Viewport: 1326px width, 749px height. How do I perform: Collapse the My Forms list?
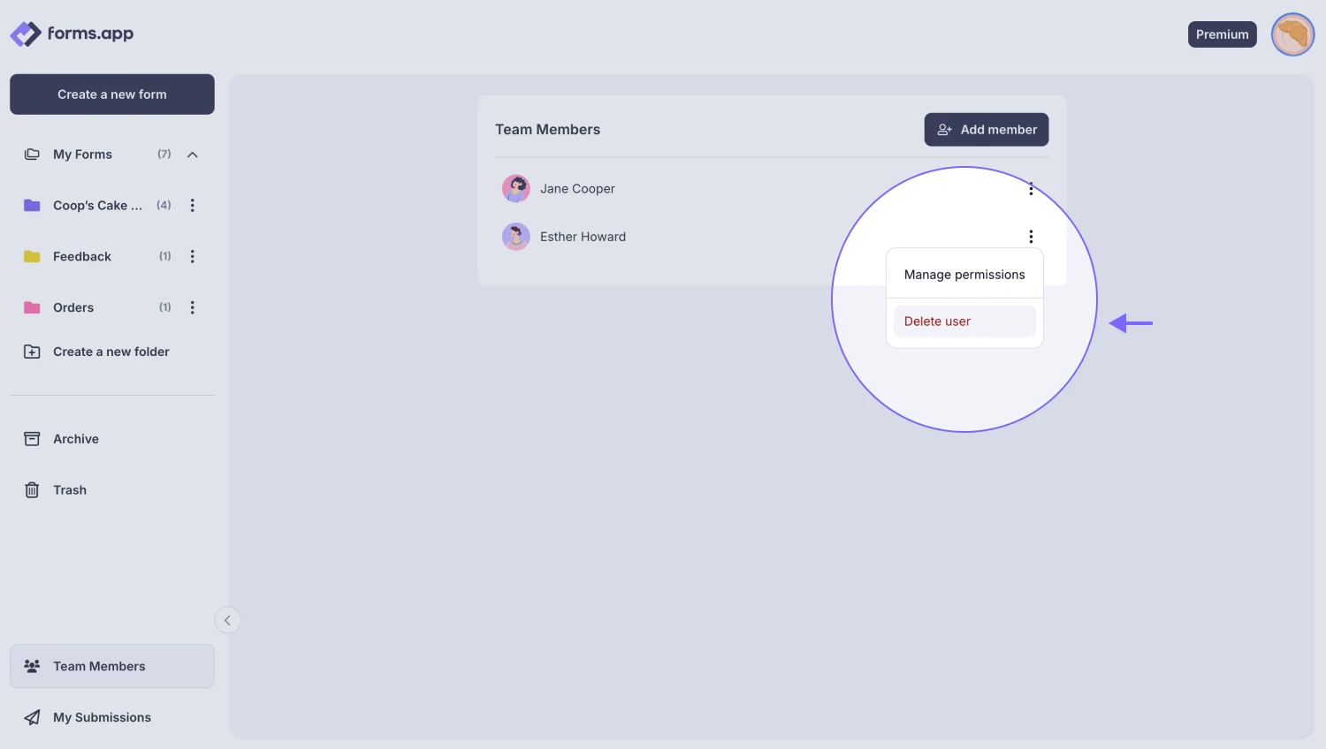click(x=193, y=154)
